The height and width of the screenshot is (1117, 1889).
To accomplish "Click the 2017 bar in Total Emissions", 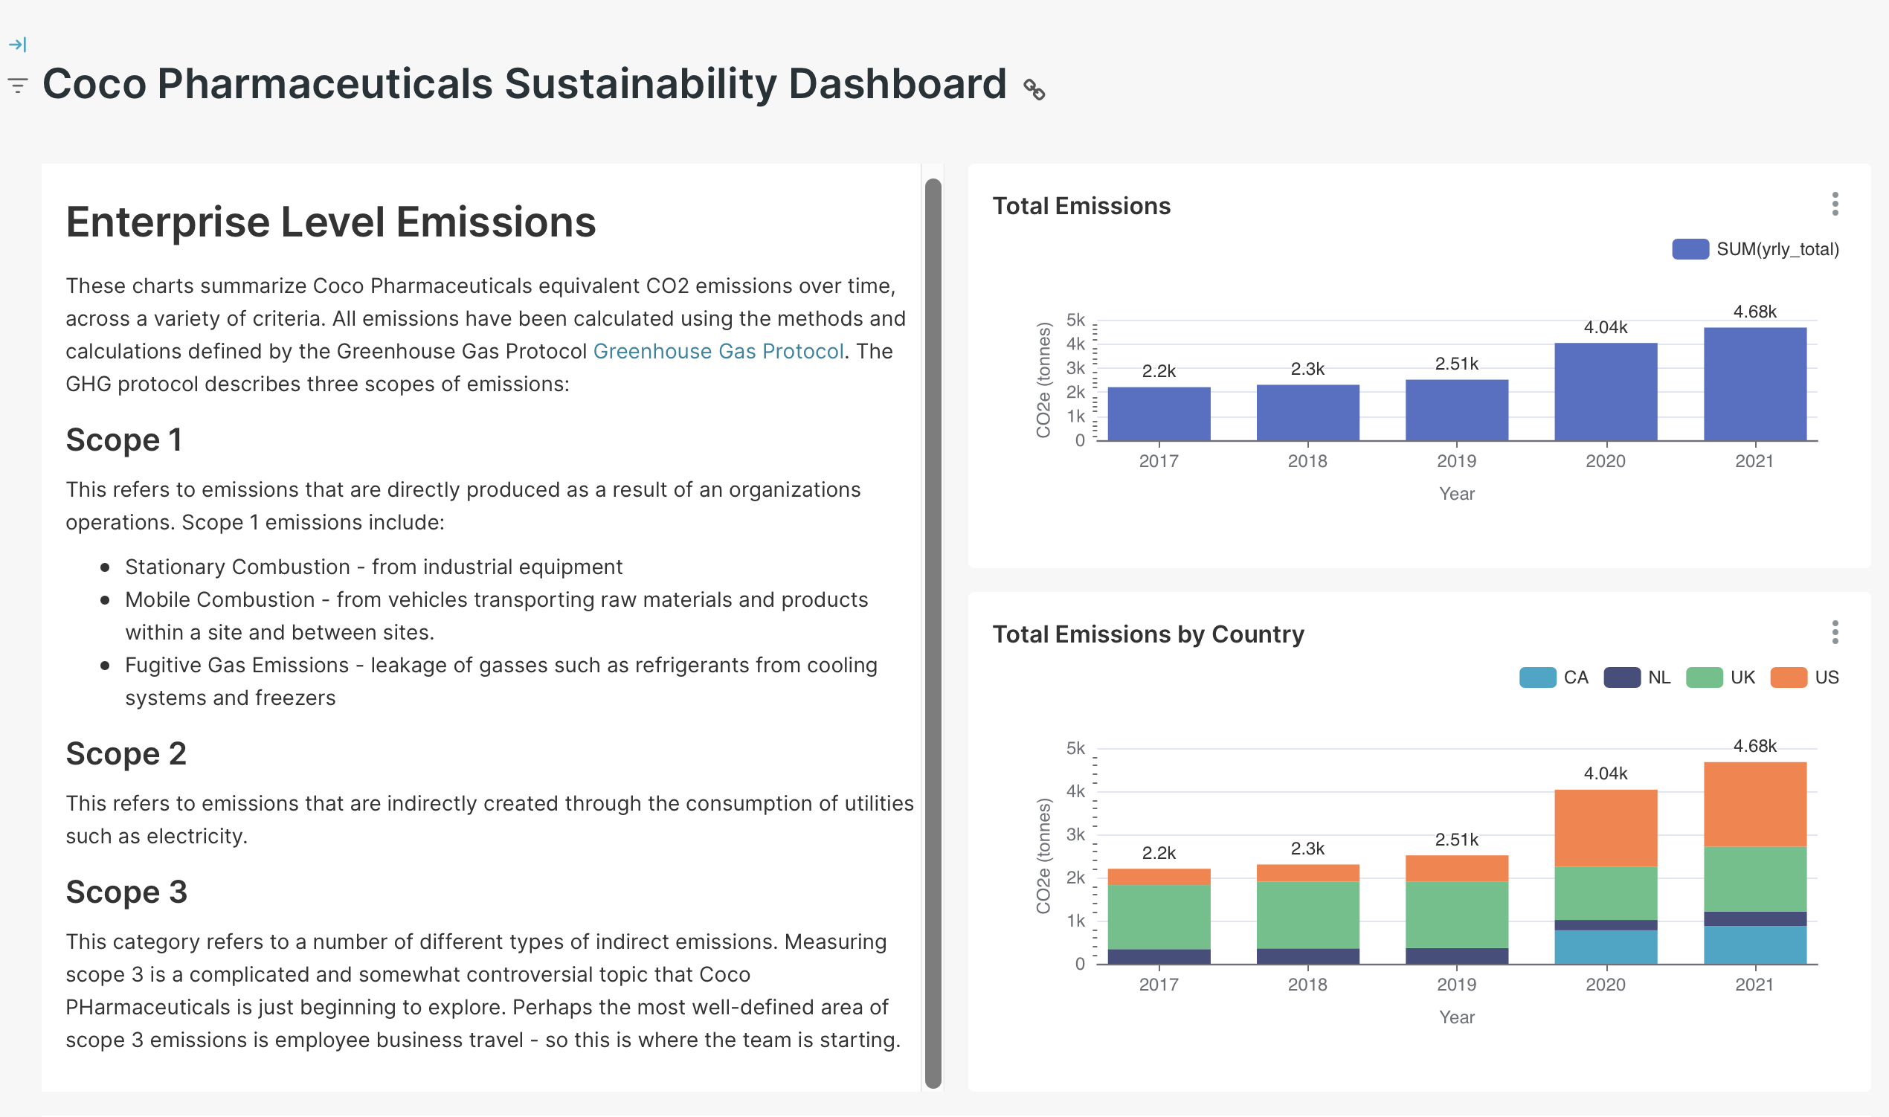I will coord(1159,414).
